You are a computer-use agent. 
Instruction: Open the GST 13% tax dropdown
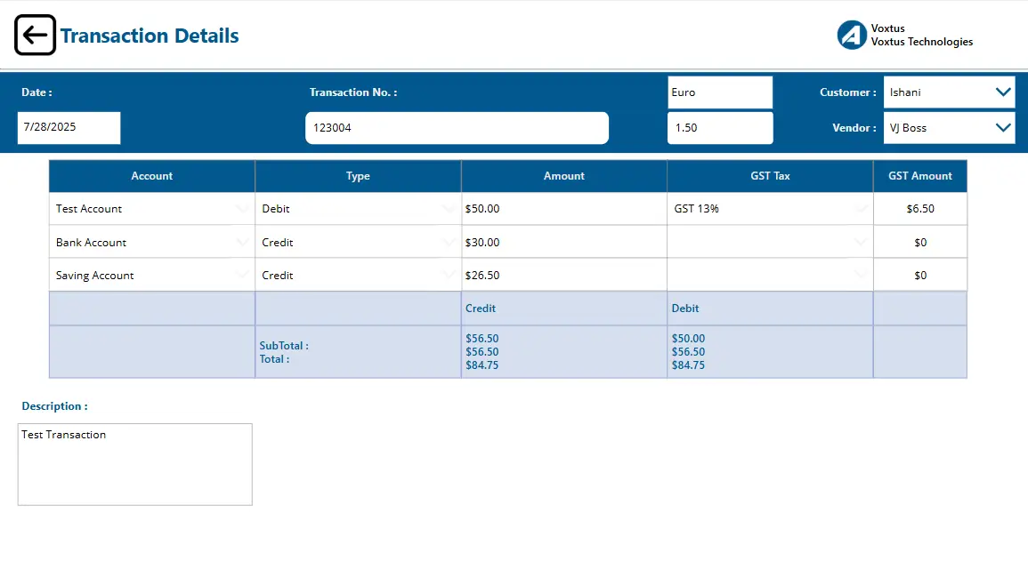pyautogui.click(x=771, y=209)
